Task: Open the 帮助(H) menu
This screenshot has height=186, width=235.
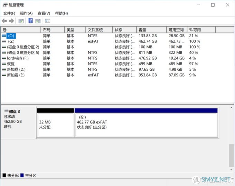Action: click(62, 13)
